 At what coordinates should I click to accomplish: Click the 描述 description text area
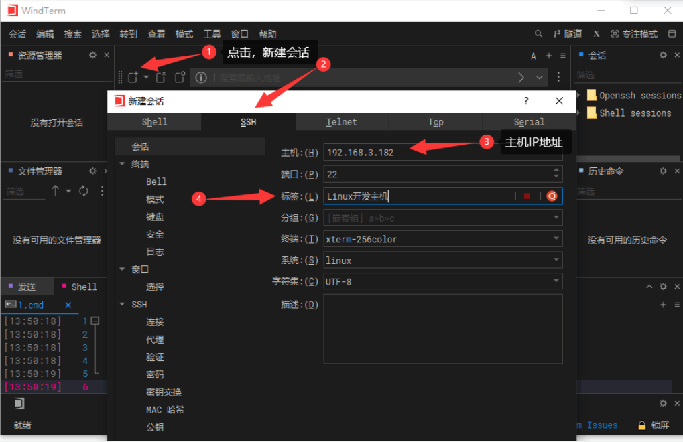[442, 328]
